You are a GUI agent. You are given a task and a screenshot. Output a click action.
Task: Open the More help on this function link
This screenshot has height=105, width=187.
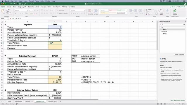178,100
